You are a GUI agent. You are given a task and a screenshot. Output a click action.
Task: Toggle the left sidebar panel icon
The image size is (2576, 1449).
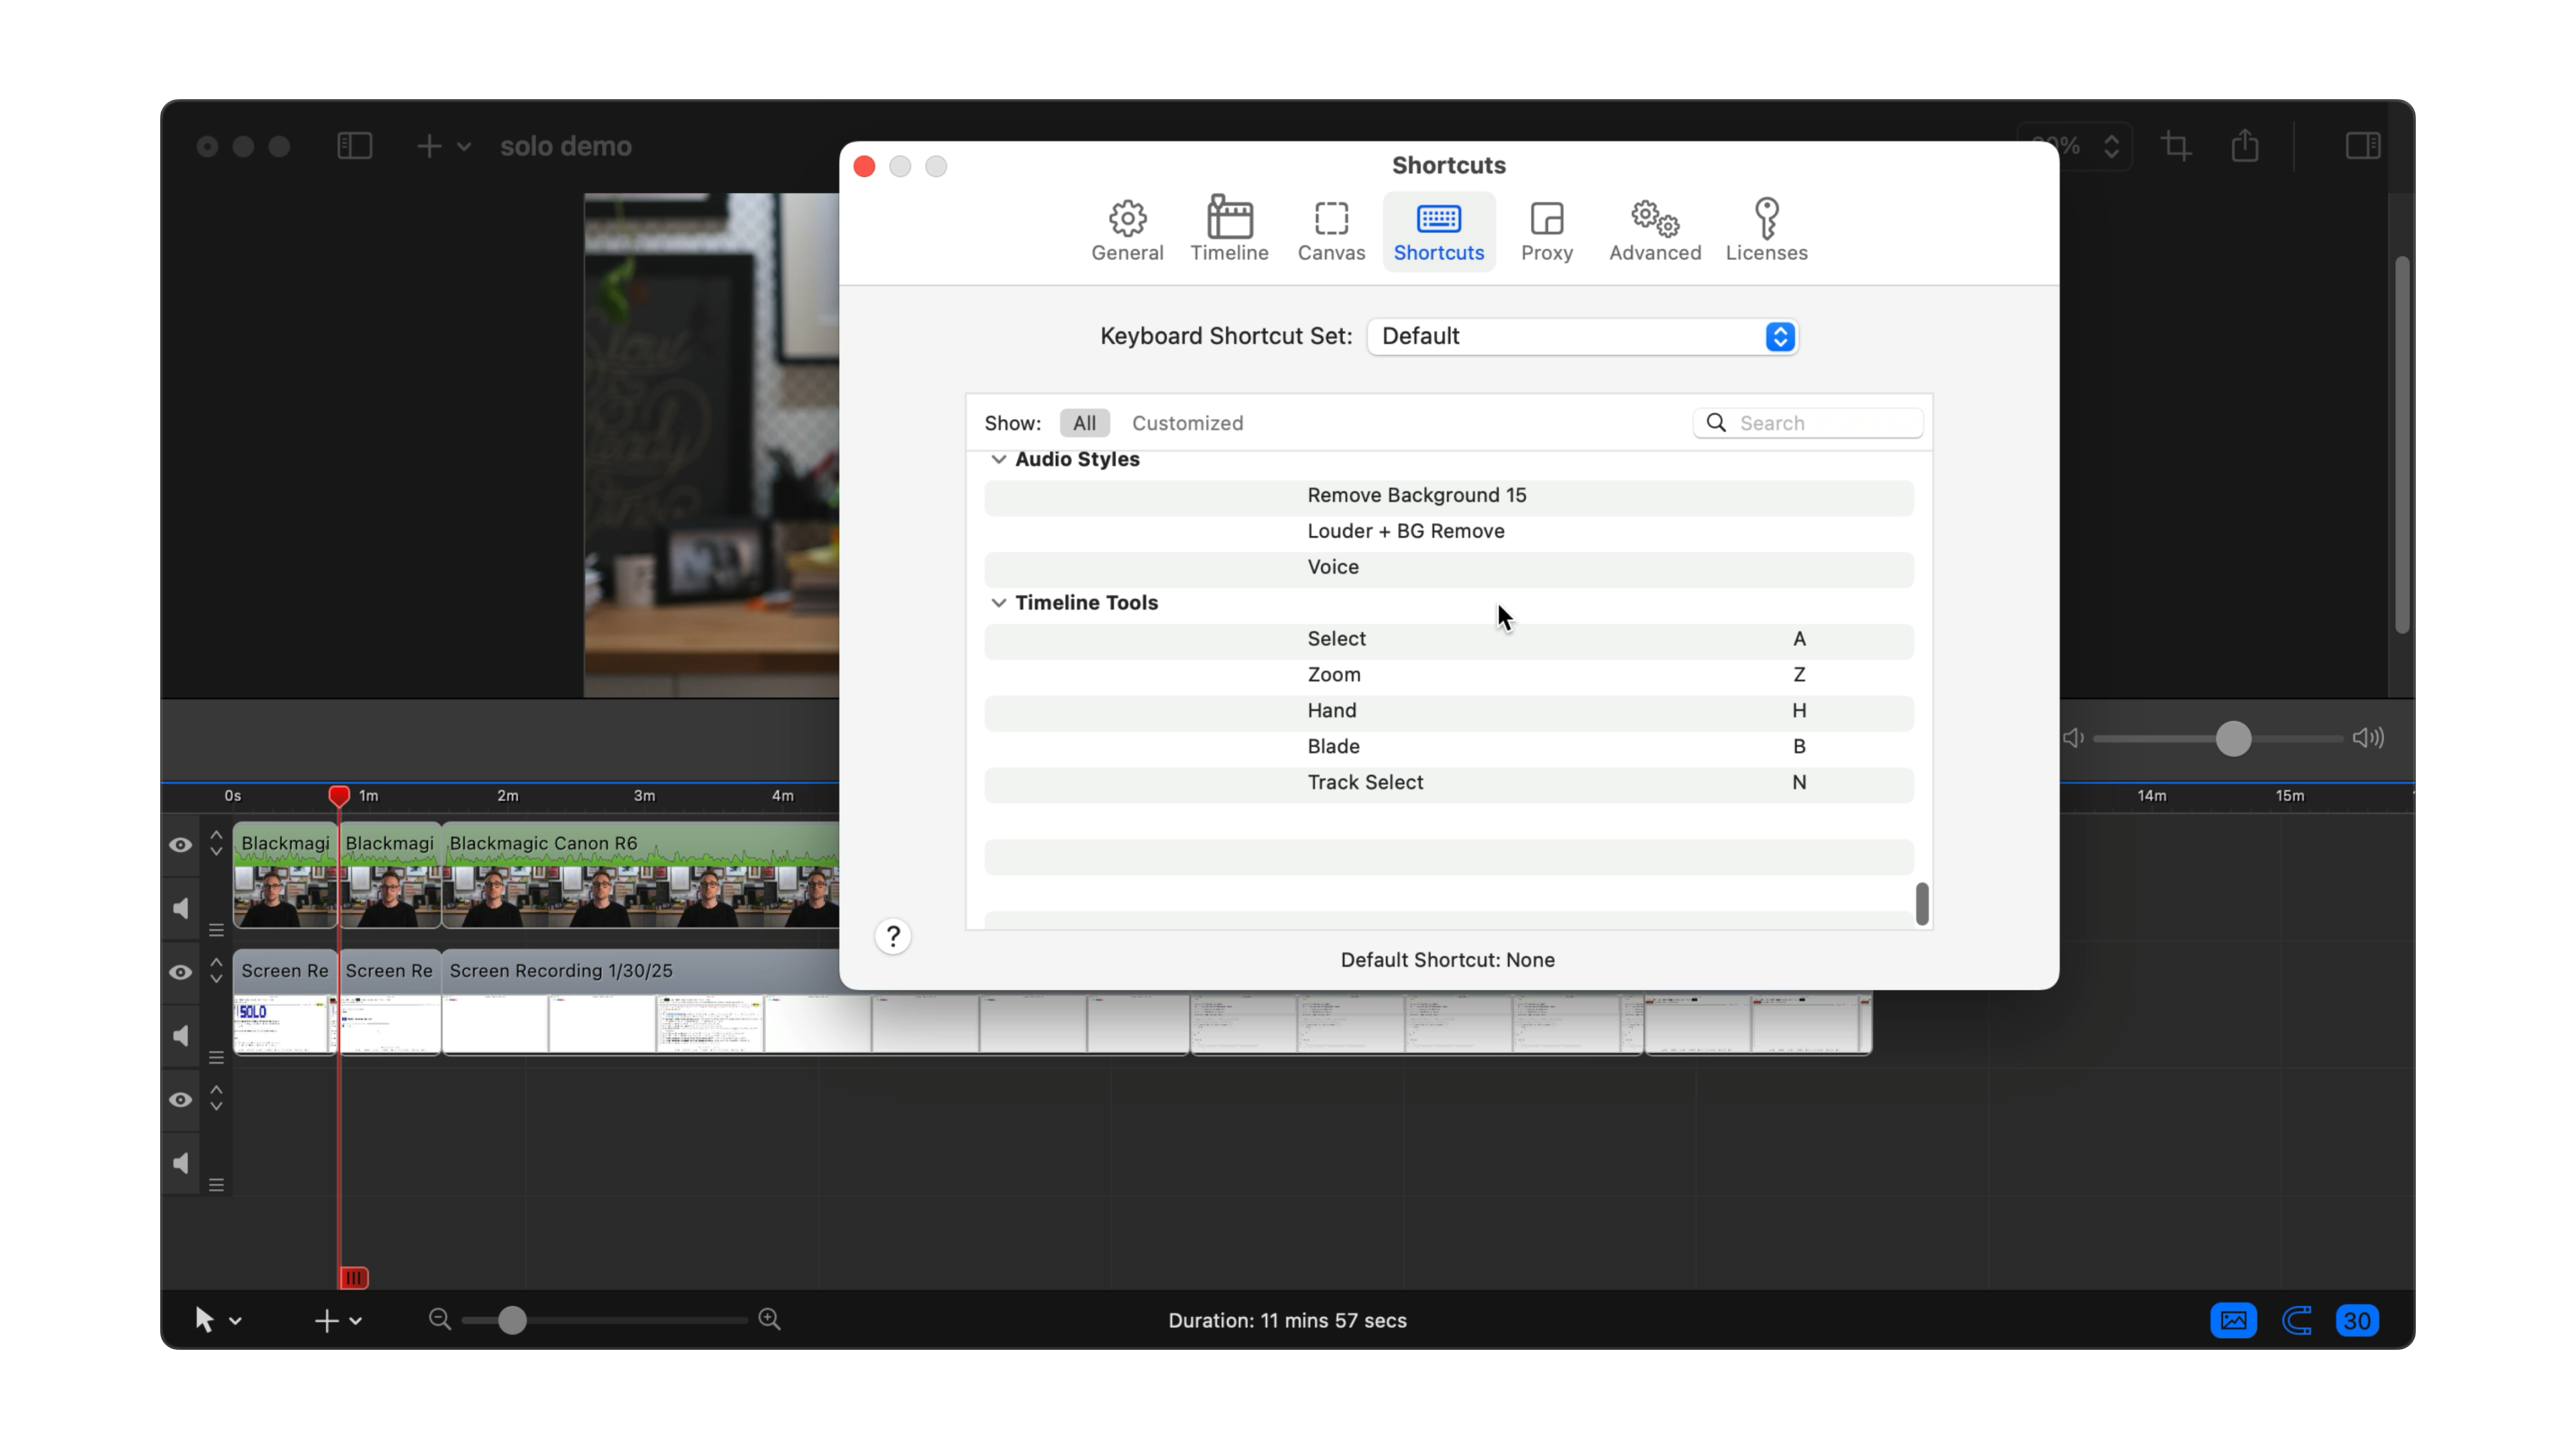[x=354, y=146]
